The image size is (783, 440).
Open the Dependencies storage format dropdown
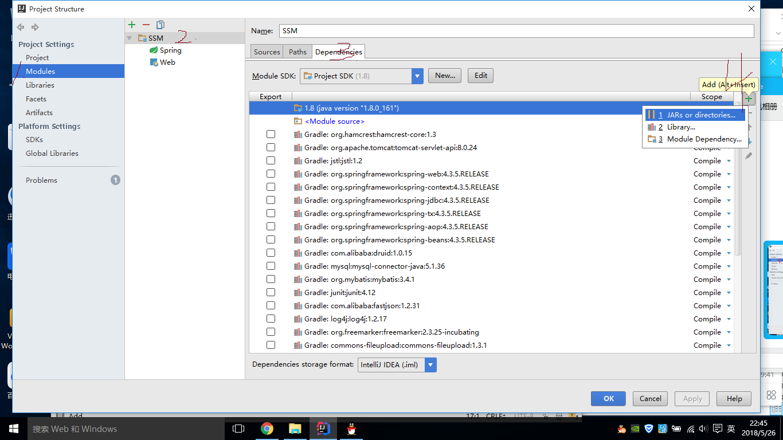(430, 364)
